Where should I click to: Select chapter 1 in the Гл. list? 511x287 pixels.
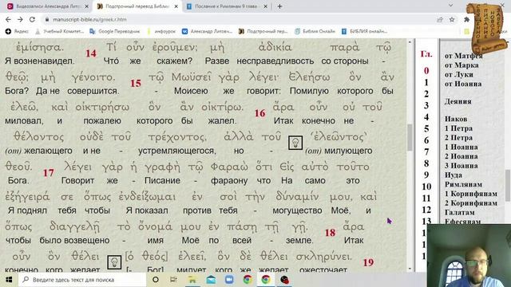[x=426, y=82]
